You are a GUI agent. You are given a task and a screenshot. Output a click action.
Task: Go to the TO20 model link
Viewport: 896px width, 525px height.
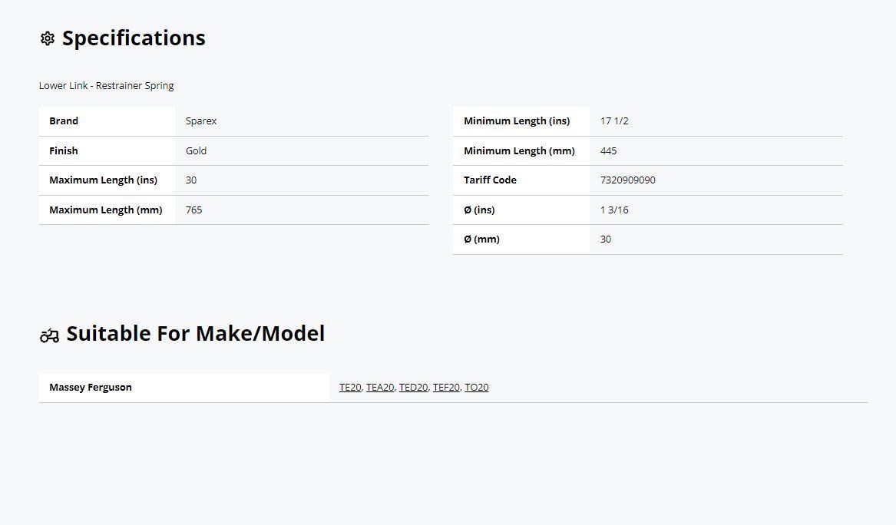476,388
